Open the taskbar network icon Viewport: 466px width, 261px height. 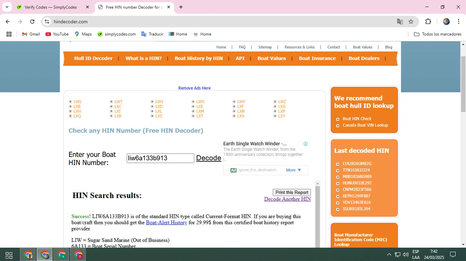(398, 254)
